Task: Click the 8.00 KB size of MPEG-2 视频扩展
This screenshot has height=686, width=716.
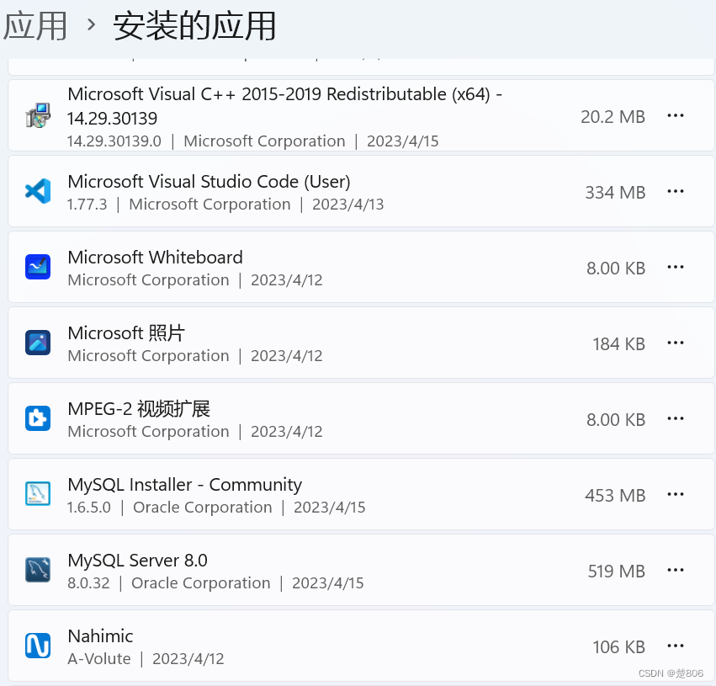Action: (x=616, y=420)
